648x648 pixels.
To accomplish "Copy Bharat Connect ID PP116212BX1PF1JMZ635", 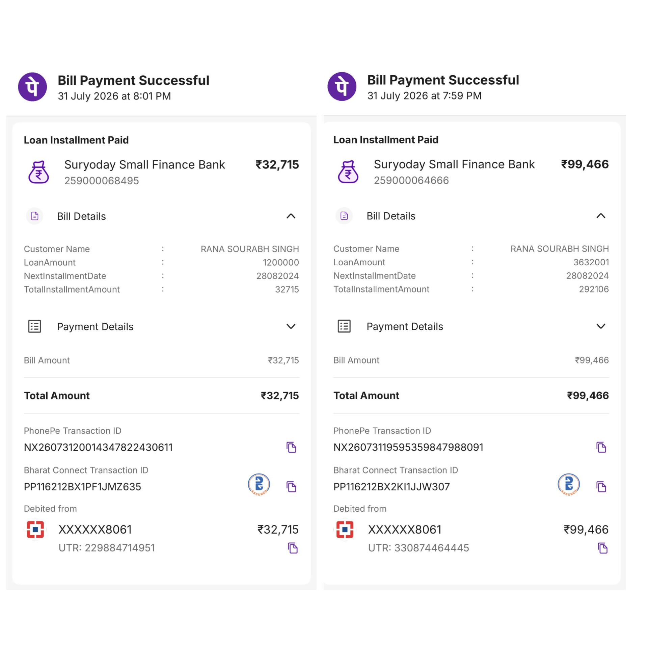I will coord(291,487).
